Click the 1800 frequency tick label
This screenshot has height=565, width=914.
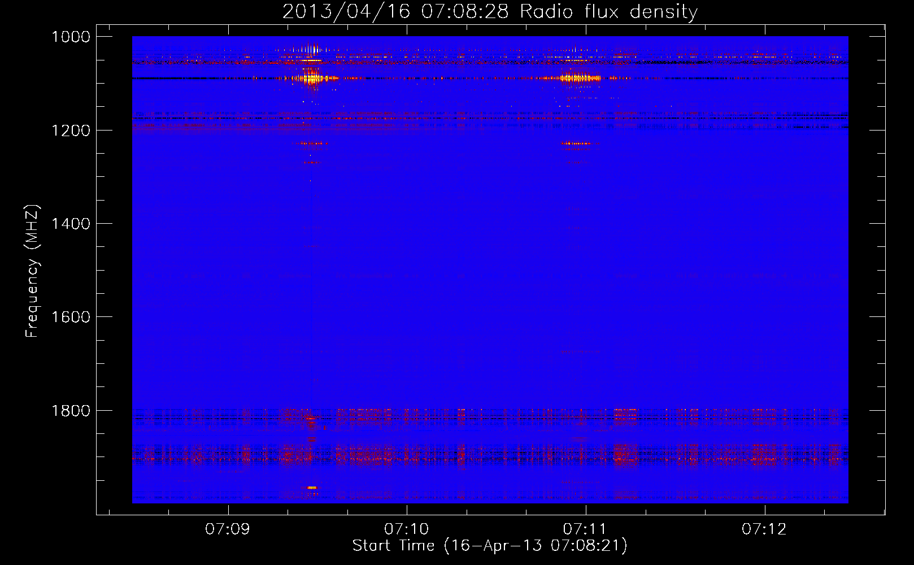coord(71,411)
